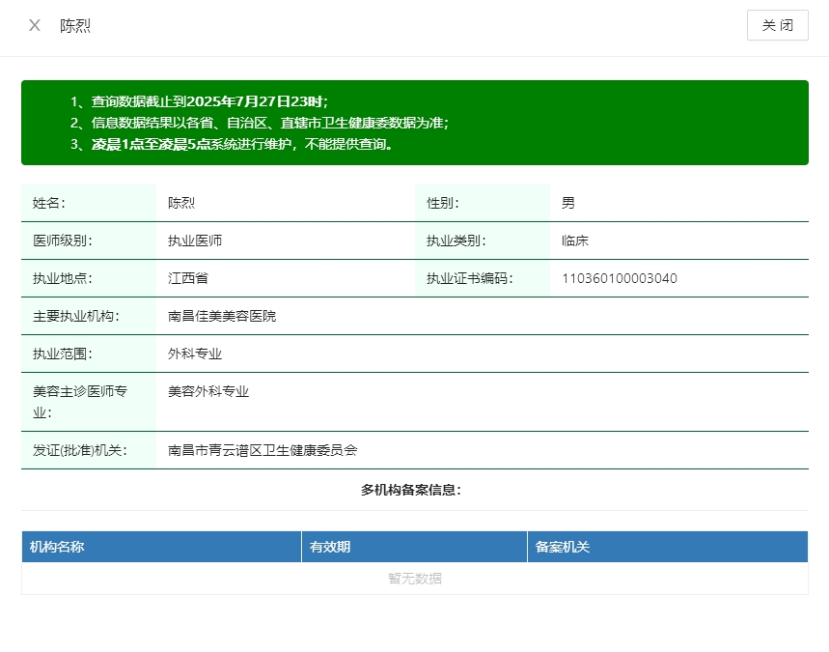The height and width of the screenshot is (652, 829).
Task: Click the 南昌佳美美容医院 institution value
Action: point(221,316)
